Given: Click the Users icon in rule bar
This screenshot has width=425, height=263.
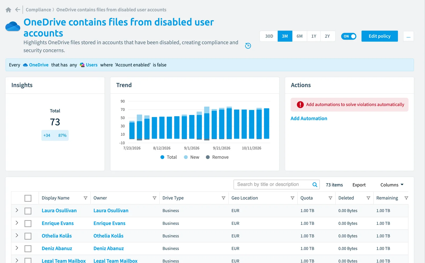Looking at the screenshot, I should click(82, 65).
